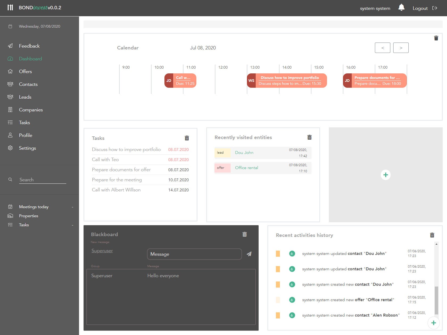This screenshot has width=447, height=335.
Task: Delete the Calendar widget with trash icon
Action: pyautogui.click(x=436, y=38)
